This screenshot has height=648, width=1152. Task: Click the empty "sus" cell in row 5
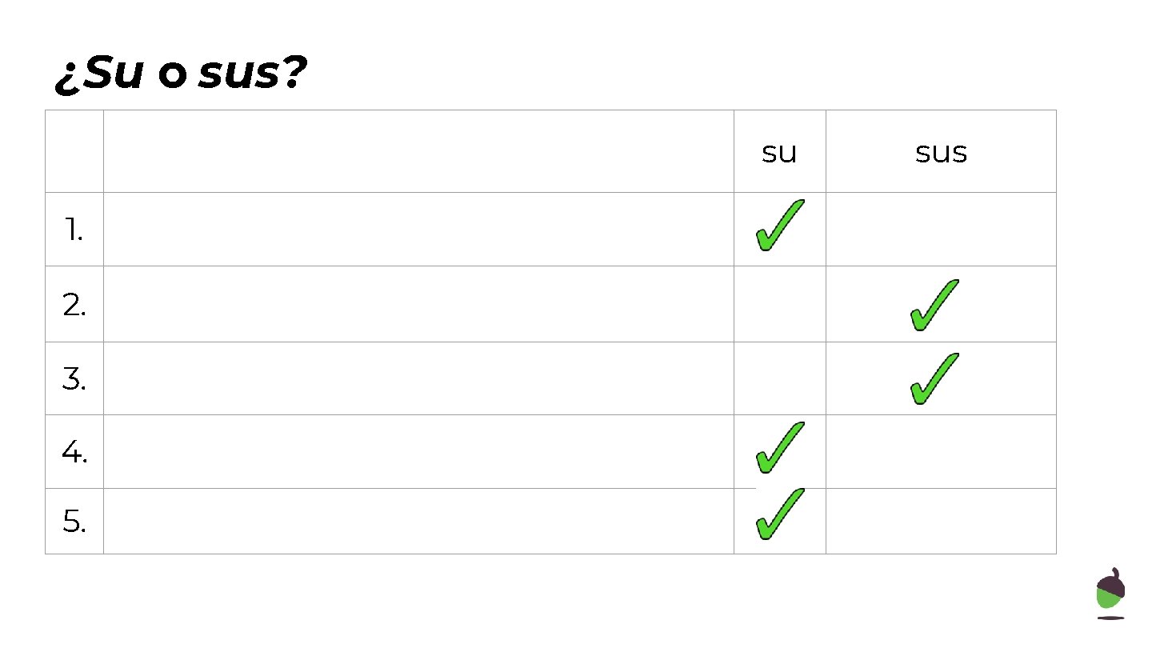[941, 522]
